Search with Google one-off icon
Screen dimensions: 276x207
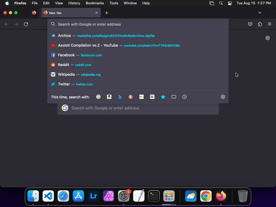(98, 97)
